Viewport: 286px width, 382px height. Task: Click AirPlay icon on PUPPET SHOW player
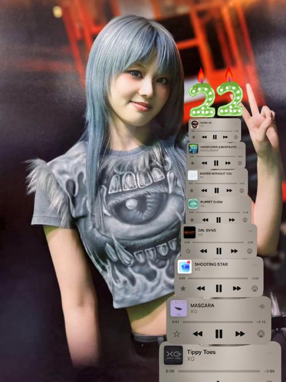pyautogui.click(x=245, y=220)
